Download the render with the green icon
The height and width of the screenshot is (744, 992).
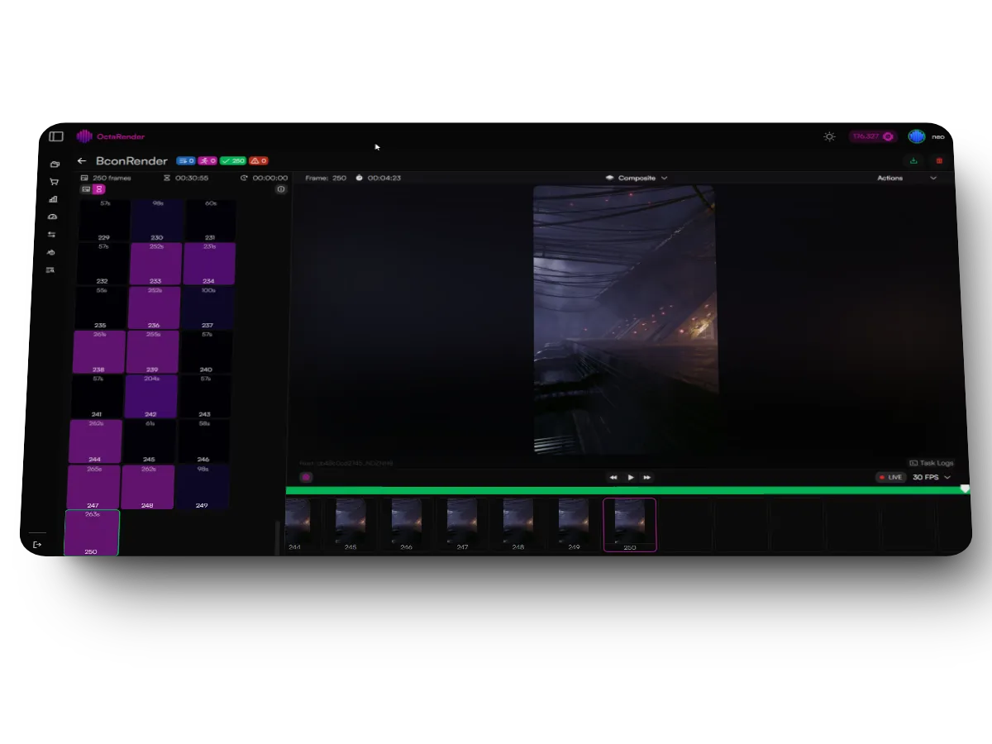tap(913, 161)
